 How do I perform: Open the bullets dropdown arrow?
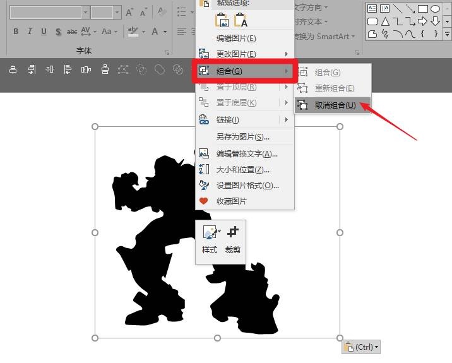pos(192,13)
